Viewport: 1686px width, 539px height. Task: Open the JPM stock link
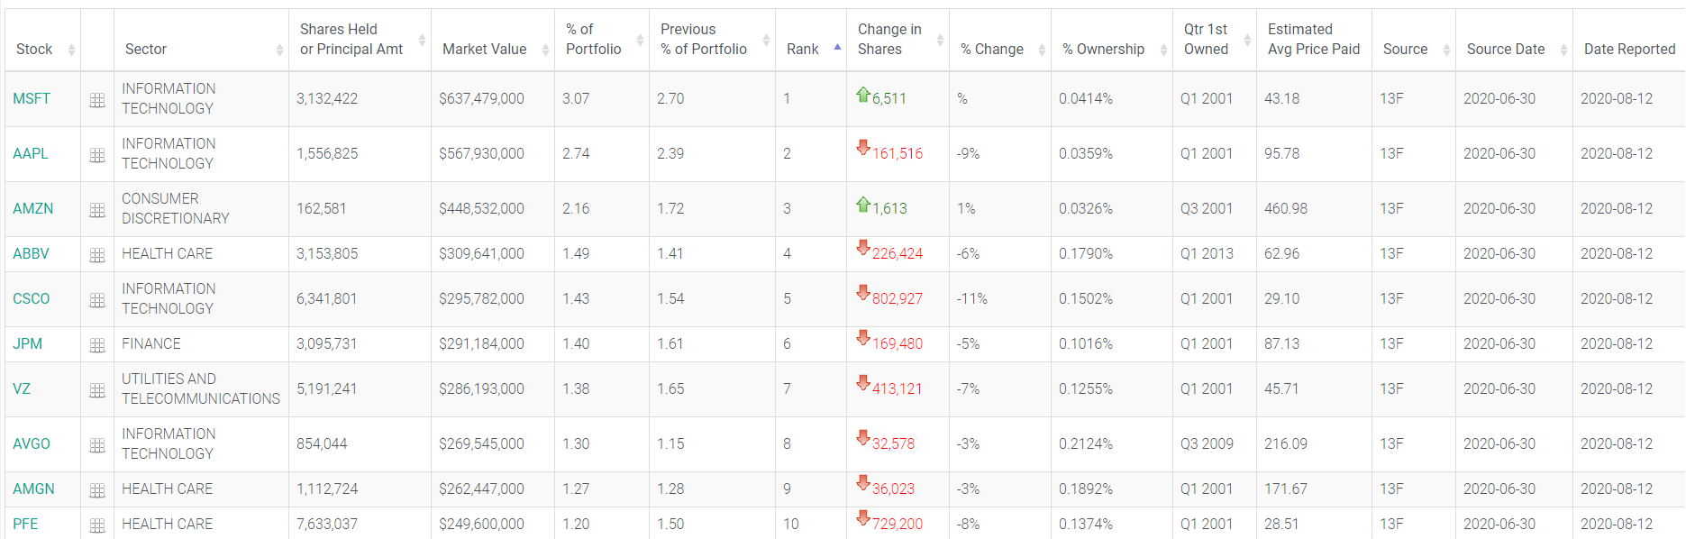[27, 344]
